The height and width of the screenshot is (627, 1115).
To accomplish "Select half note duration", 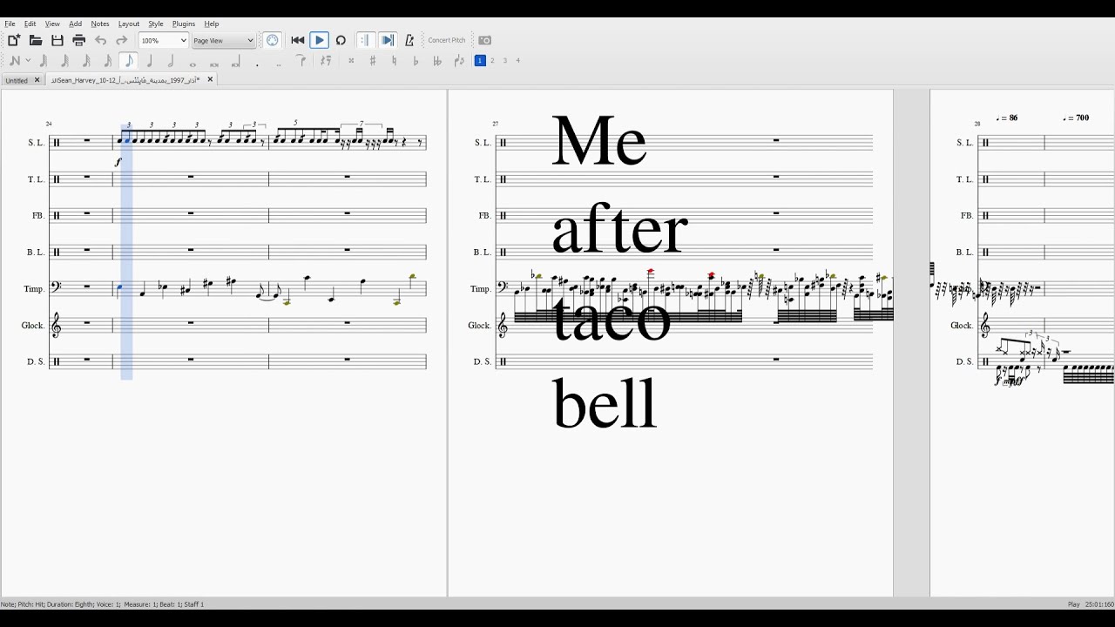I will [x=172, y=61].
